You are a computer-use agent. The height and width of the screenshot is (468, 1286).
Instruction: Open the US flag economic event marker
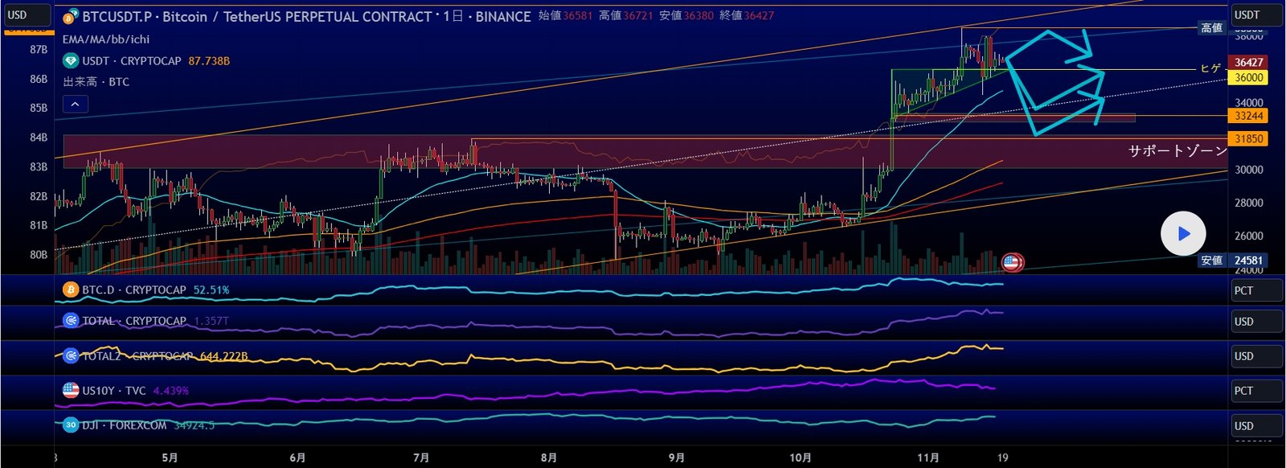(x=1011, y=262)
